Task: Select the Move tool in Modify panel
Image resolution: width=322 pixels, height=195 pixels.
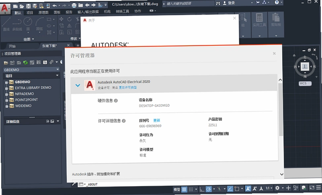Action: coord(61,19)
